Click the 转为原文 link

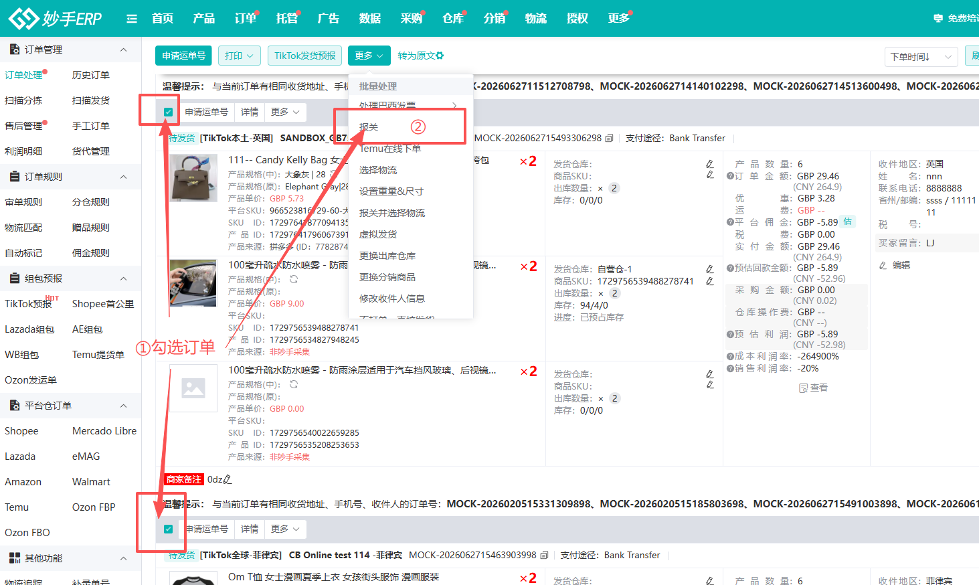pos(416,56)
